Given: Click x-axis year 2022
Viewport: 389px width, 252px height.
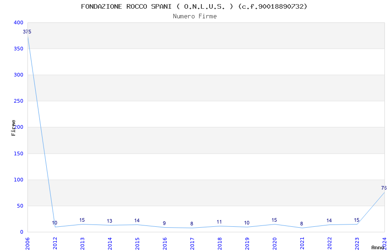Looking at the screenshot, I should [x=330, y=243].
